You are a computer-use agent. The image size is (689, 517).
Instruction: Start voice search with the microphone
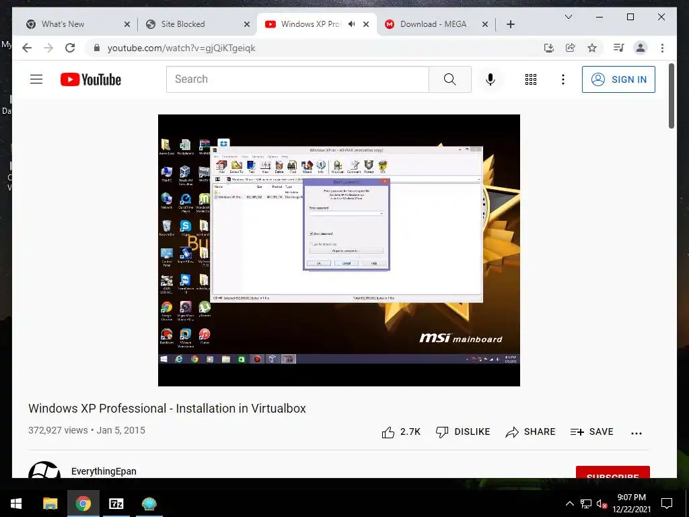coord(491,79)
